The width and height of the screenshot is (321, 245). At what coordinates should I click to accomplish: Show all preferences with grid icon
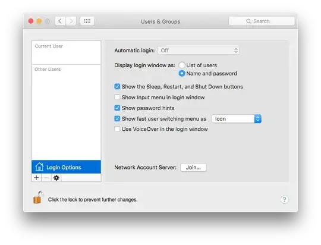click(x=87, y=21)
